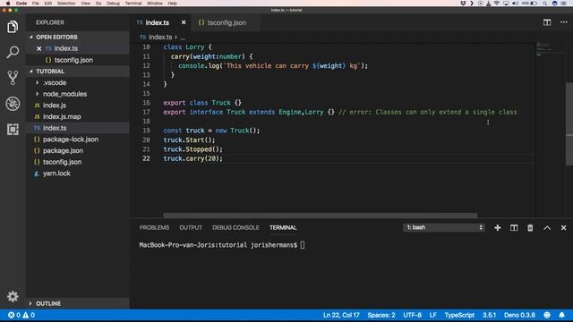Select the Terminal panel tab
This screenshot has width=573, height=322.
coord(283,228)
